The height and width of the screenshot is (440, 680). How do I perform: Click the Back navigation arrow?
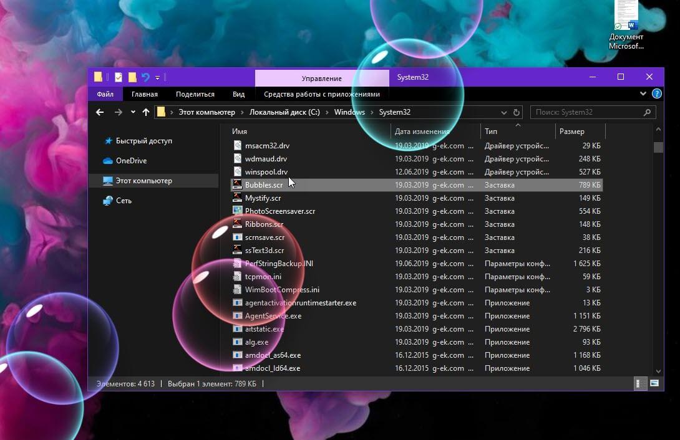click(100, 112)
